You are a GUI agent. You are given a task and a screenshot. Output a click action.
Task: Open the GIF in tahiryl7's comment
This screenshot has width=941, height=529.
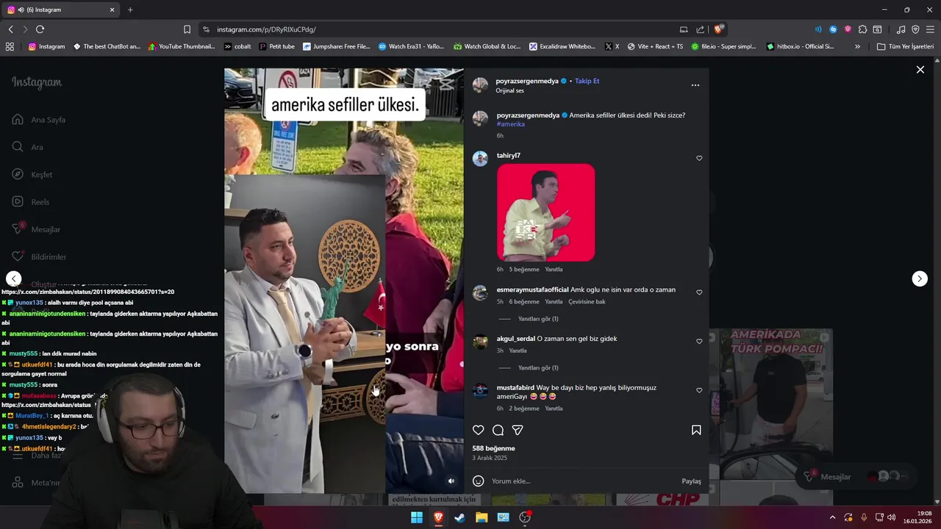pos(546,212)
